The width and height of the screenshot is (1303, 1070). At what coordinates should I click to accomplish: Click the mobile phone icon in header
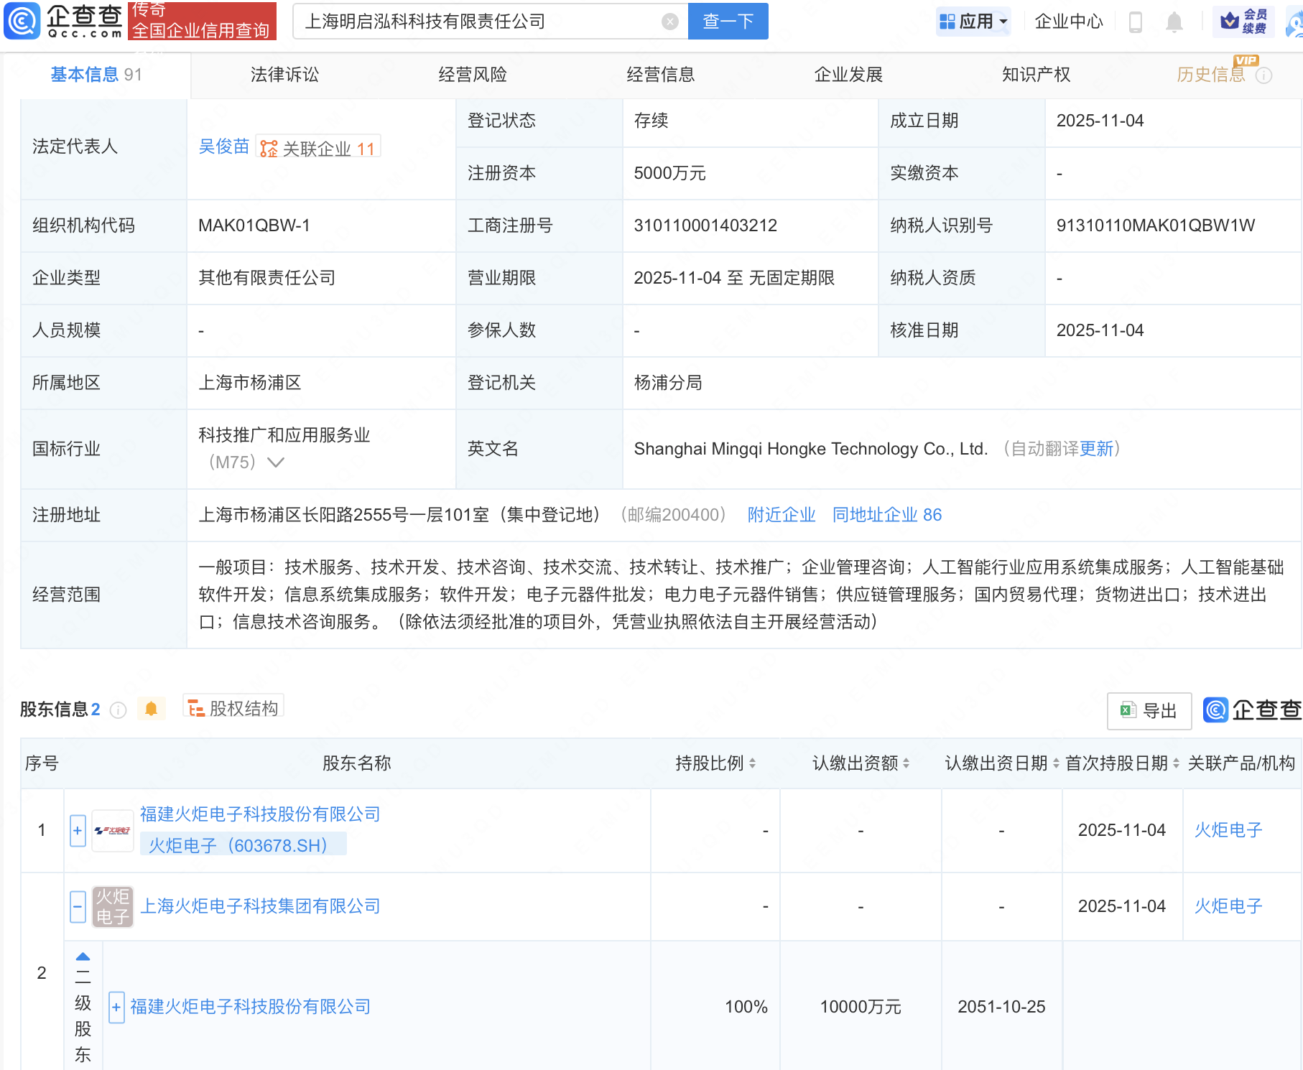(x=1136, y=22)
